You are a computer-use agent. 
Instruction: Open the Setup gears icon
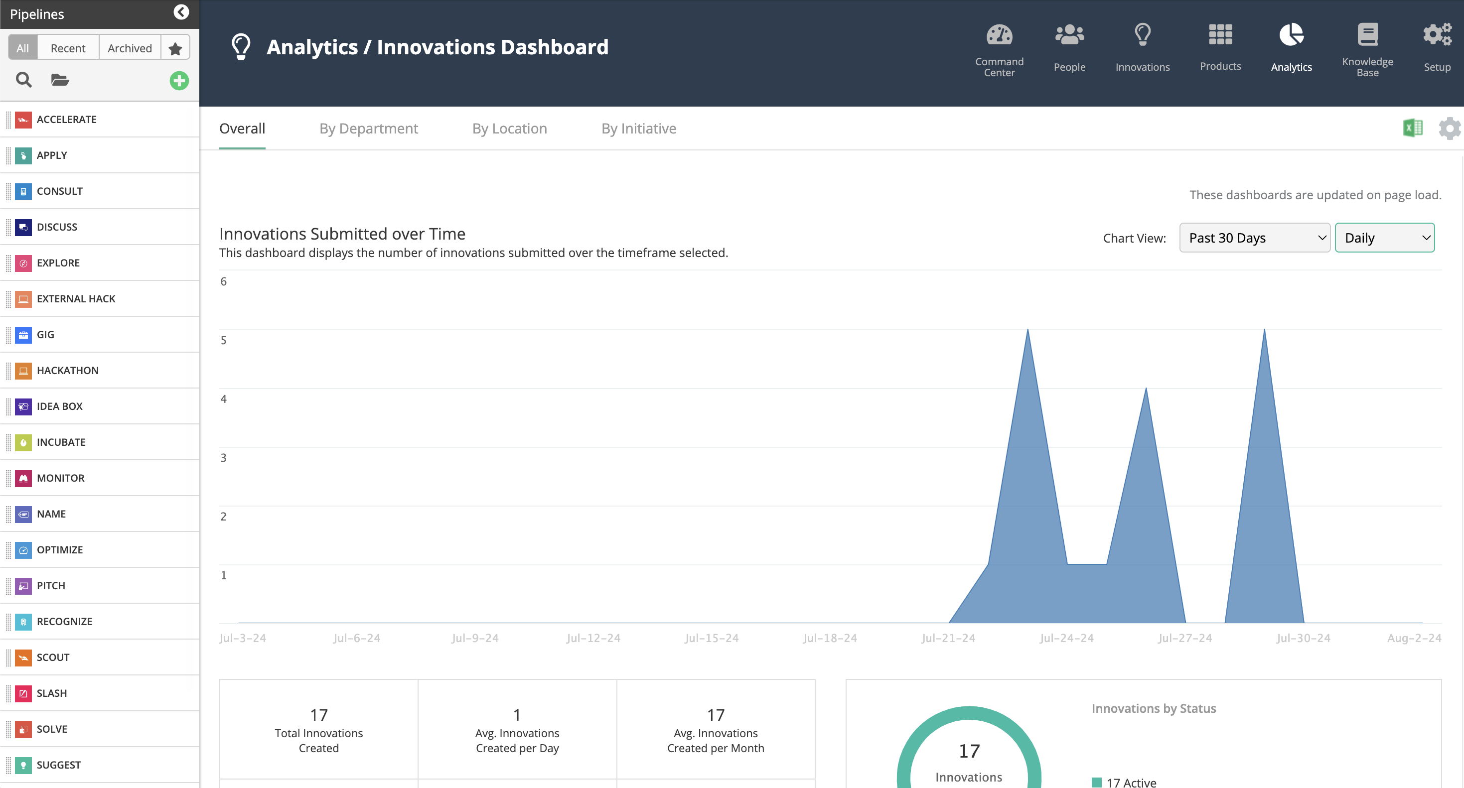pos(1437,35)
